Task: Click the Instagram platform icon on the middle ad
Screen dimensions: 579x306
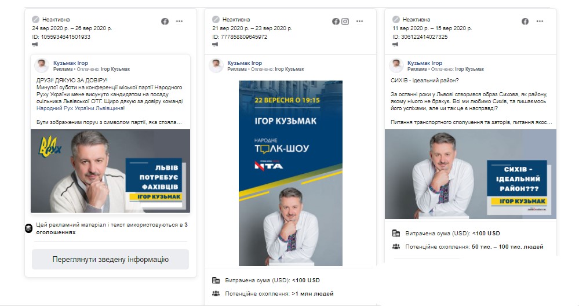Action: [345, 21]
